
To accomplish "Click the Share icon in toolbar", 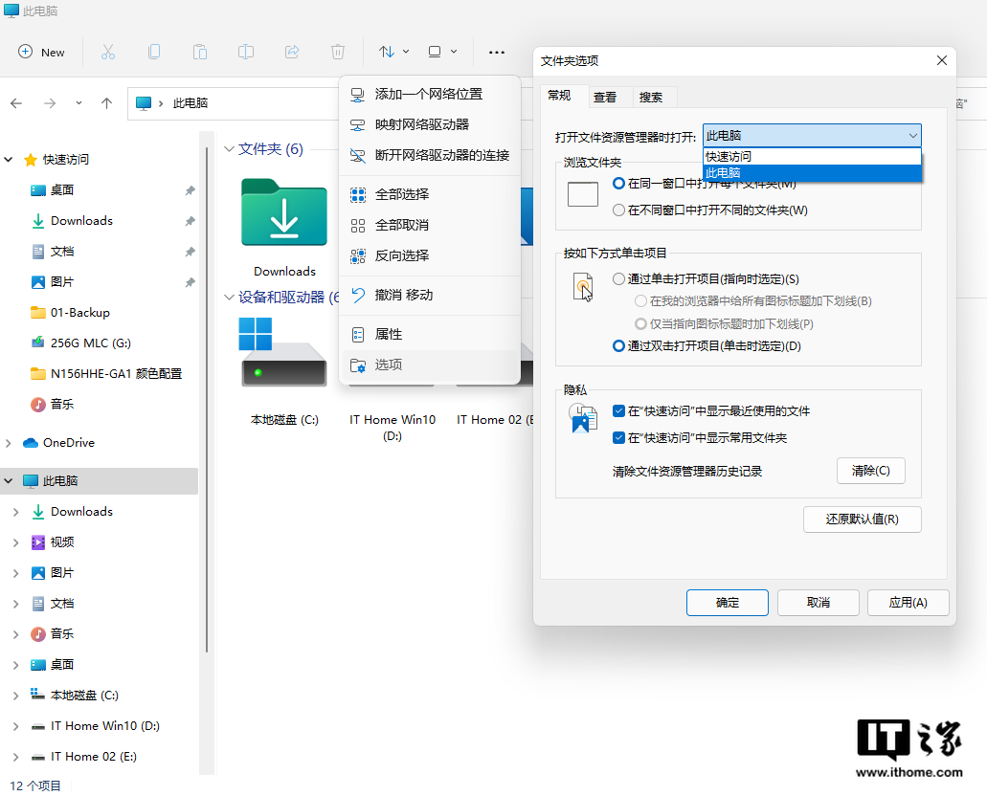I will coord(293,52).
